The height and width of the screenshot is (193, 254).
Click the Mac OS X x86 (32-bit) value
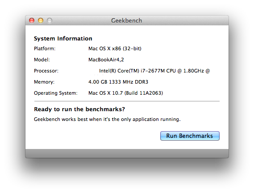[115, 48]
